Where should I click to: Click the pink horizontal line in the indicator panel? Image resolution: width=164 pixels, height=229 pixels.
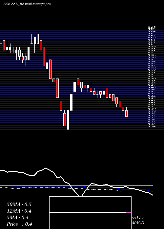pos(76,185)
